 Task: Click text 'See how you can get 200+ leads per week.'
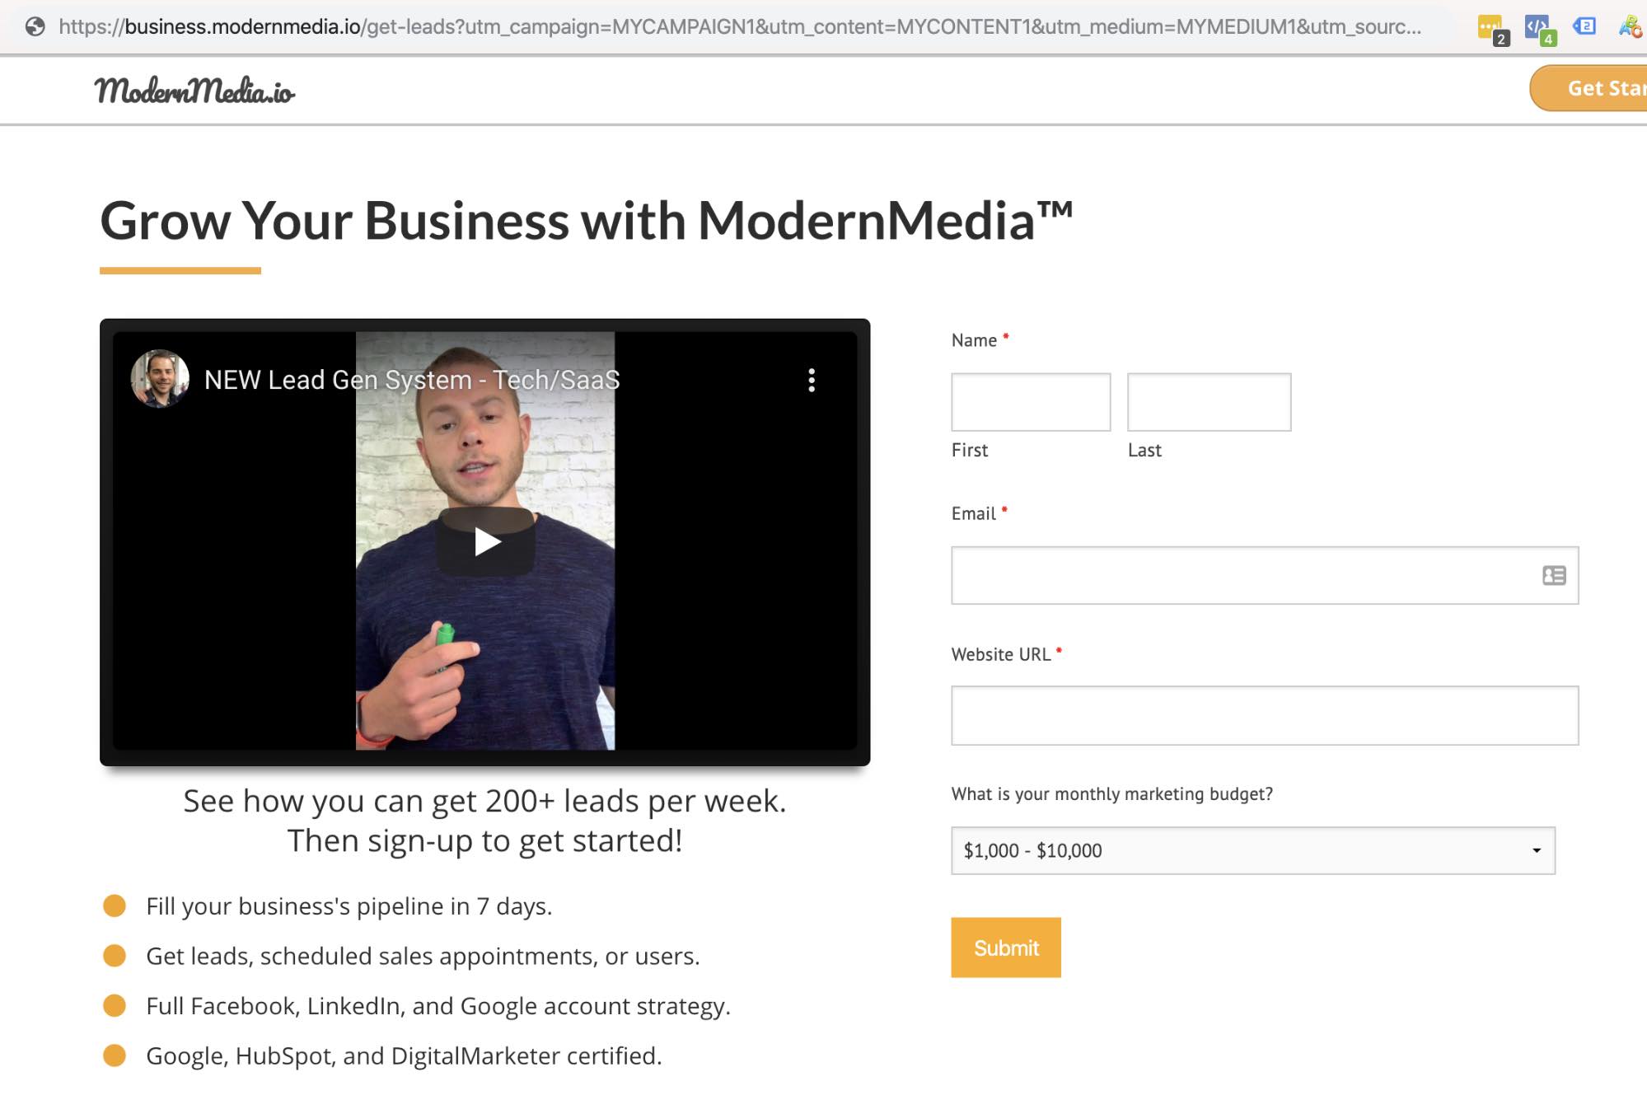pyautogui.click(x=484, y=801)
